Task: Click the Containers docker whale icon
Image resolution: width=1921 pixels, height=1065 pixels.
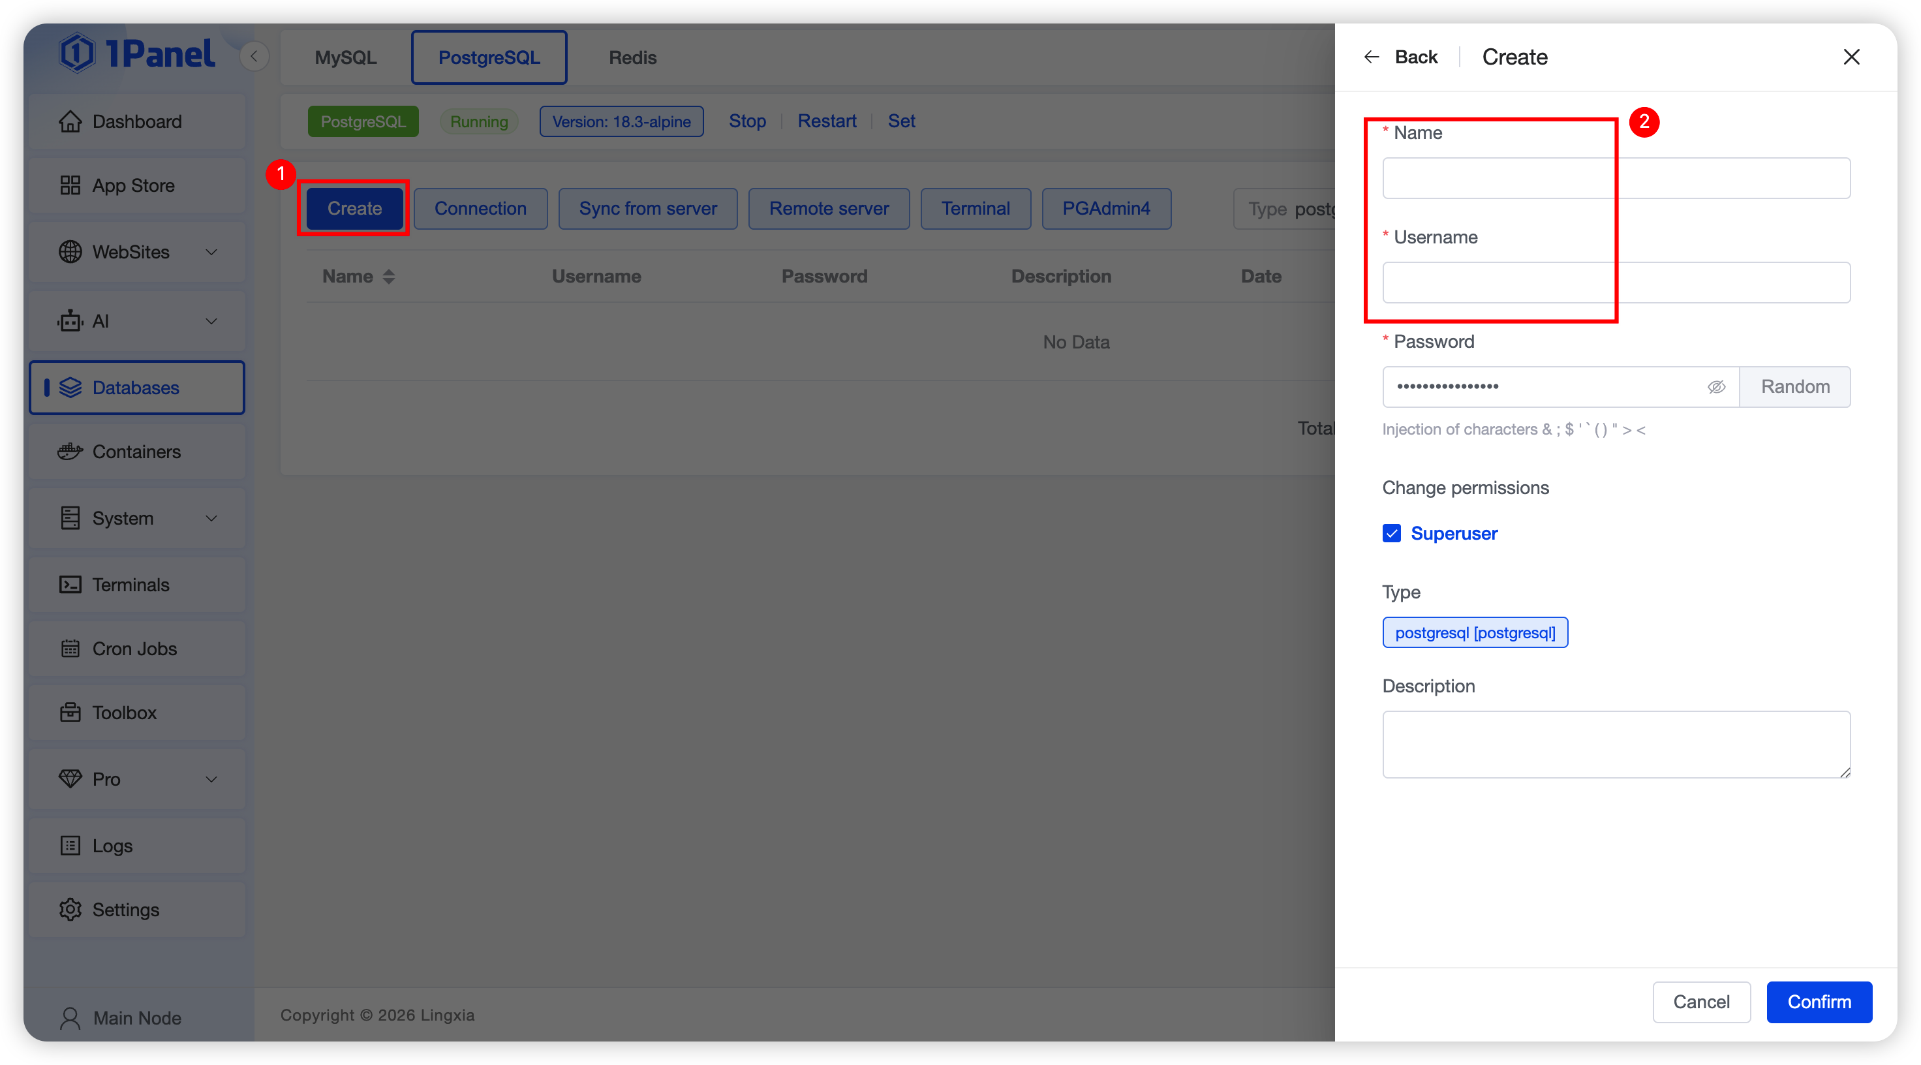Action: tap(70, 451)
